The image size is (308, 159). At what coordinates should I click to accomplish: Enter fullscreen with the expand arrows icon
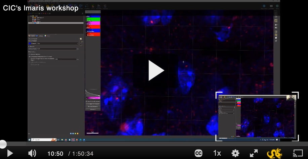tap(254, 153)
